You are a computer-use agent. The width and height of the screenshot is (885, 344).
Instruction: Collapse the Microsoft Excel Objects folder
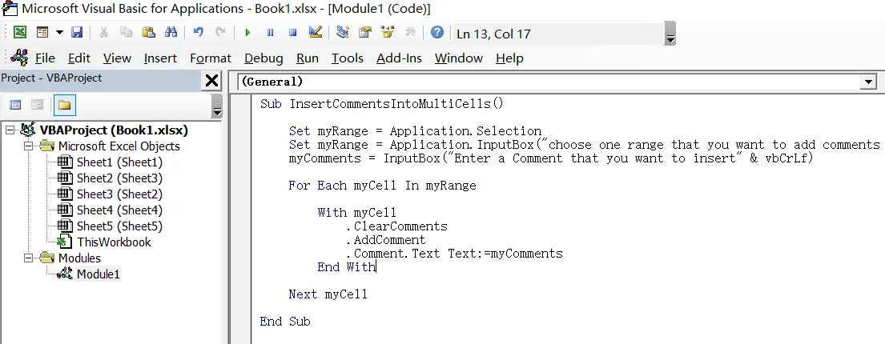28,146
